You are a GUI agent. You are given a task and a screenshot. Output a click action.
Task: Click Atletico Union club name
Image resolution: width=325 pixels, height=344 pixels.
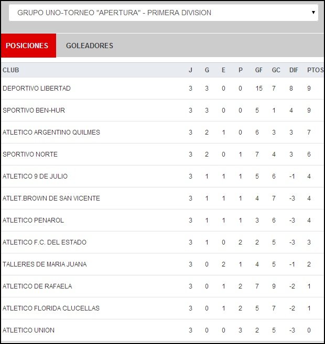coord(29,330)
